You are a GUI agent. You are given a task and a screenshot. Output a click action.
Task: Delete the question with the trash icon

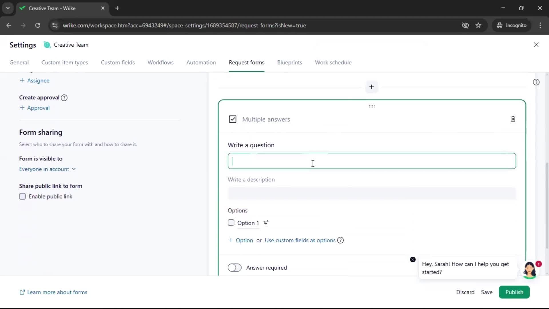[513, 119]
